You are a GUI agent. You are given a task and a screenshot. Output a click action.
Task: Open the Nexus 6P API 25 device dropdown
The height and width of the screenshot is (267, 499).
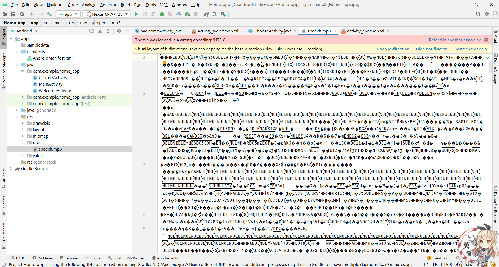tap(107, 14)
